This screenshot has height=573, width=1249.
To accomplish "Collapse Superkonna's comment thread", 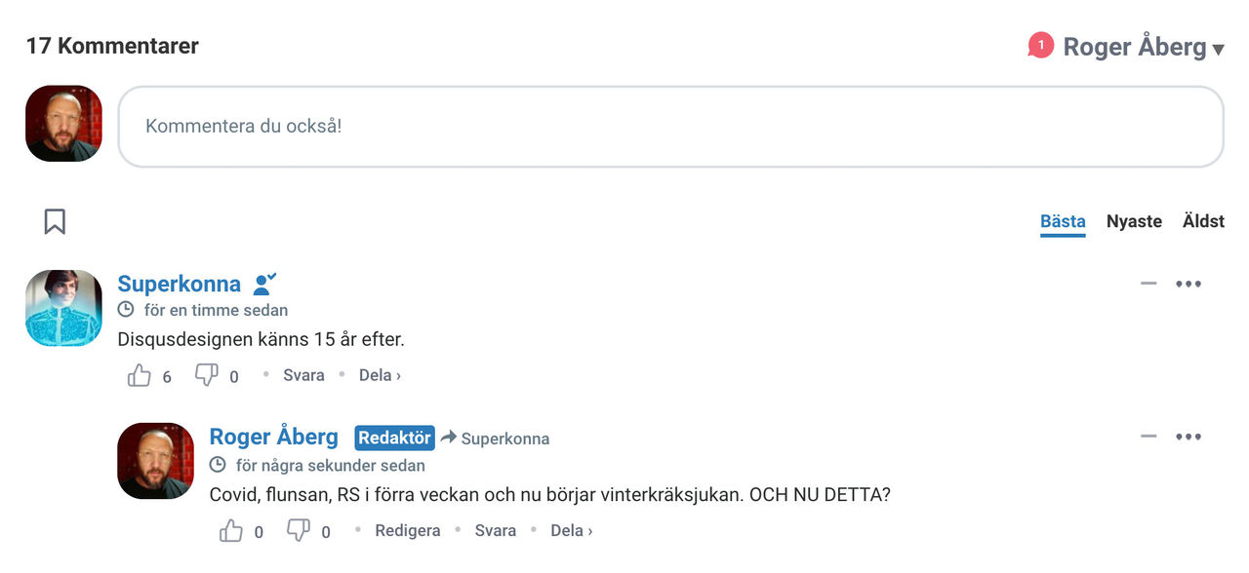I will (1148, 283).
